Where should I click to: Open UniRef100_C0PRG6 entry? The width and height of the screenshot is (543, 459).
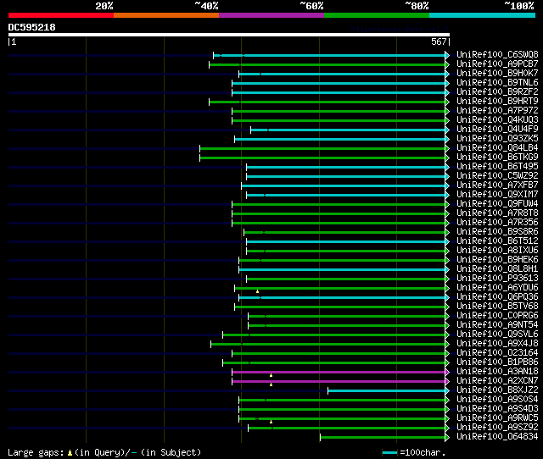point(497,316)
